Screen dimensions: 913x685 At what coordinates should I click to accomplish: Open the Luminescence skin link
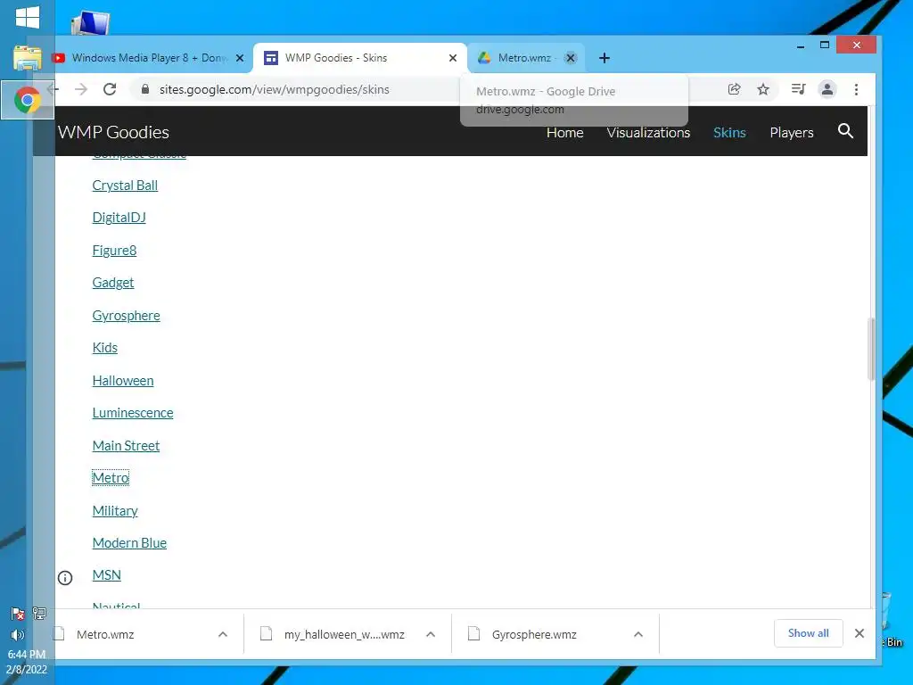(133, 412)
